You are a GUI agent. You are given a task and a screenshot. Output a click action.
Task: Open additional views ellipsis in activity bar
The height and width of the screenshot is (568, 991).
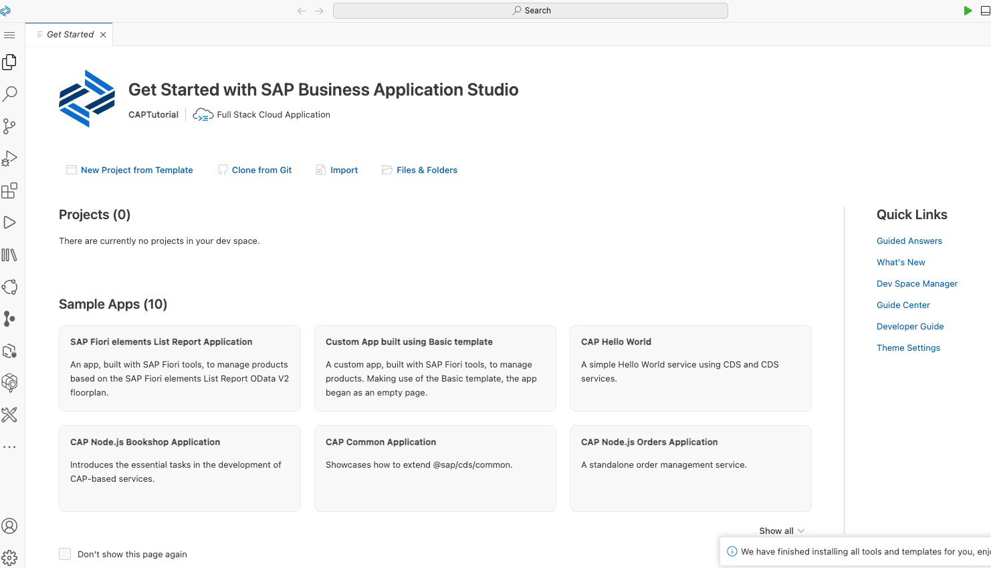click(9, 447)
